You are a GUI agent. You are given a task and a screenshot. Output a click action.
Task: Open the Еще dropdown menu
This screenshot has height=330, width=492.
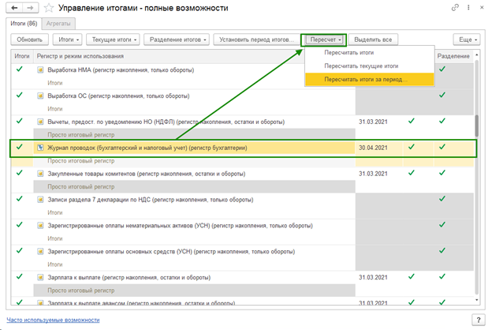(x=467, y=39)
